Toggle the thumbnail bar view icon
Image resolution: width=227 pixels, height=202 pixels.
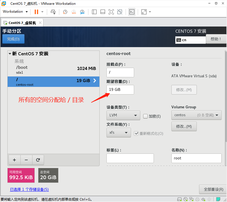click(x=103, y=12)
